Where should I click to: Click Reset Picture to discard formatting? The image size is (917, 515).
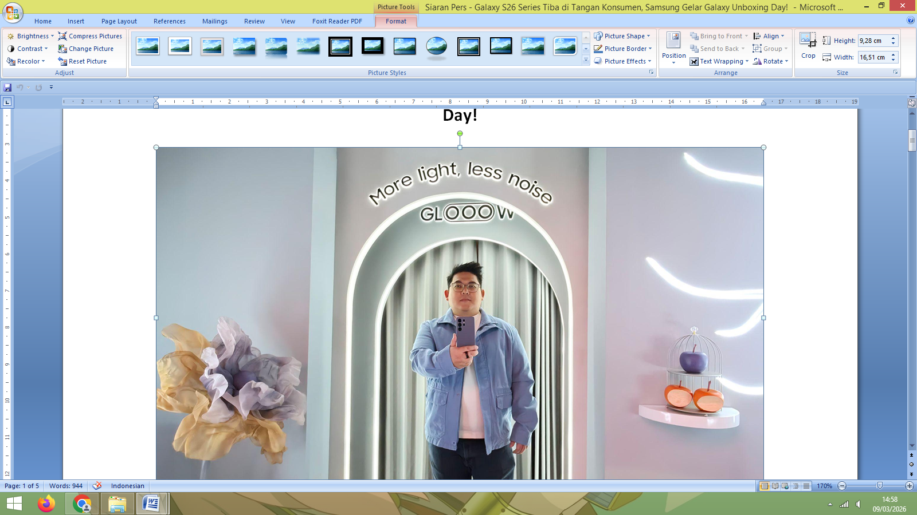[x=83, y=61]
